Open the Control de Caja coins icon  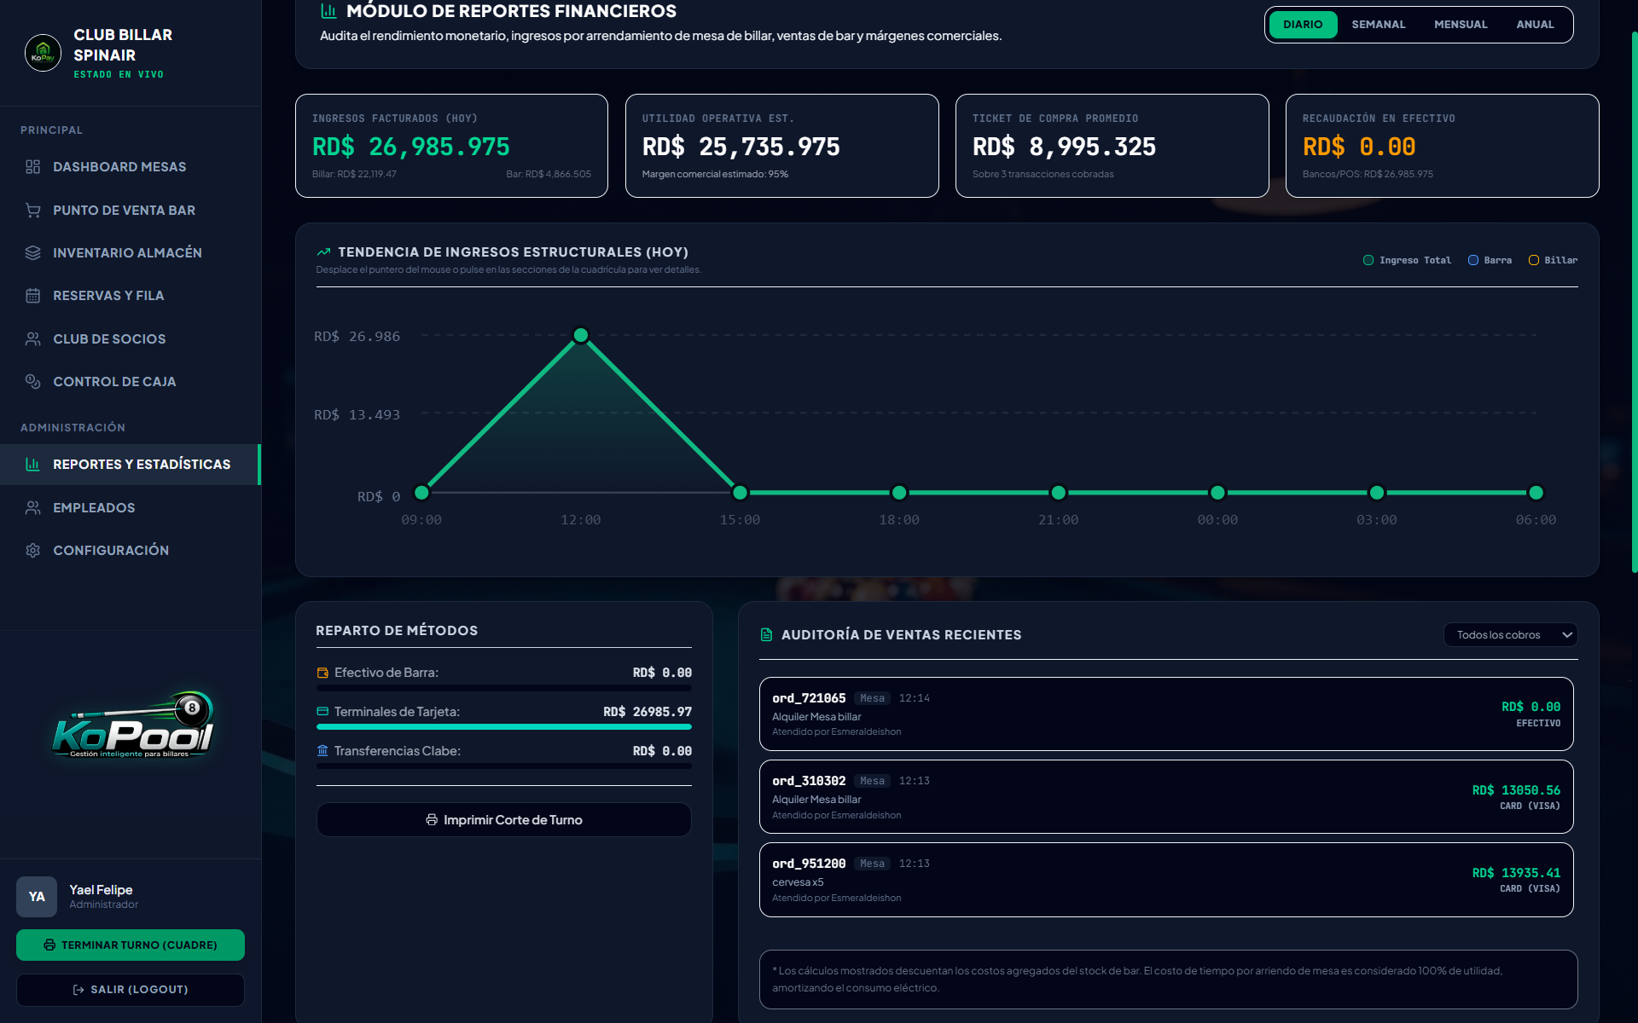pos(33,381)
